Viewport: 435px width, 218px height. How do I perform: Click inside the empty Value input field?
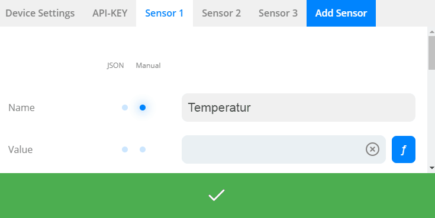[273, 149]
